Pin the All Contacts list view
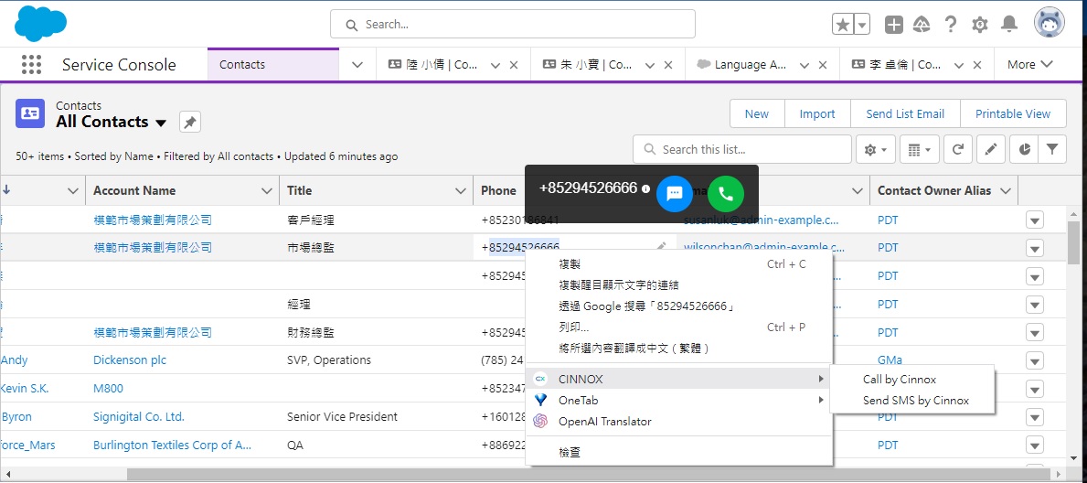This screenshot has width=1087, height=483. pos(189,123)
